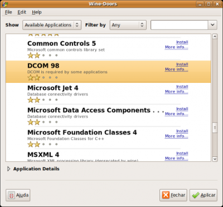Expand the search field history dropdown arrow
The image size is (223, 207).
[x=212, y=25]
